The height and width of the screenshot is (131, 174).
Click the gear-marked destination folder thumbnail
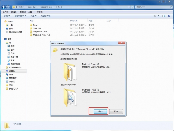[x=70, y=98]
